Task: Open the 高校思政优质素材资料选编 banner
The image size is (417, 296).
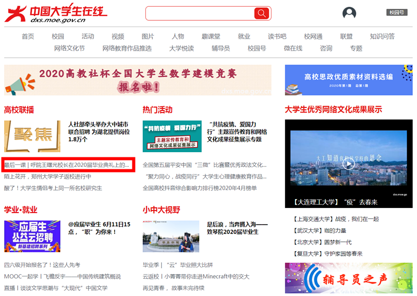Action: coord(348,80)
